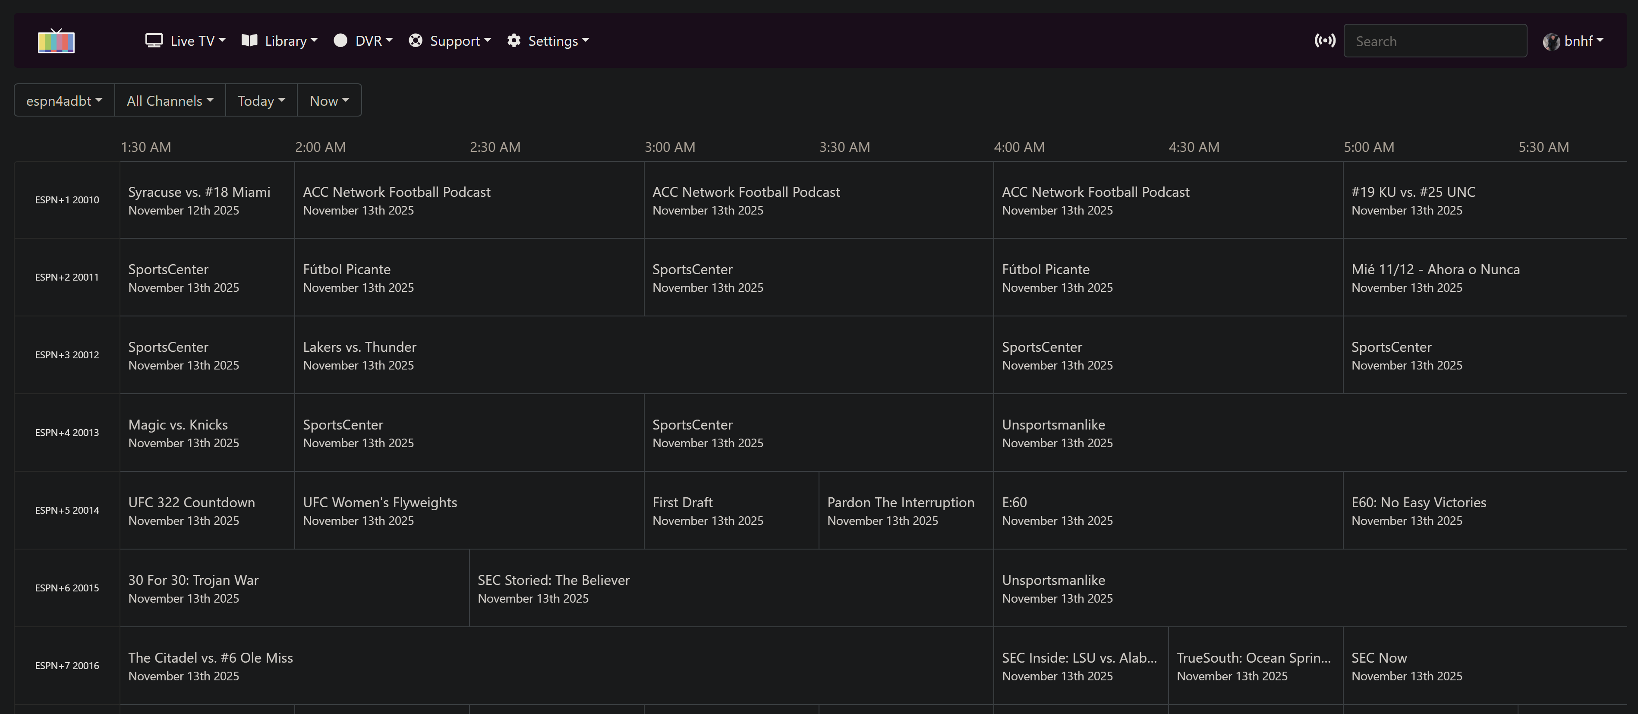
Task: Click the Library book icon
Action: coord(249,41)
